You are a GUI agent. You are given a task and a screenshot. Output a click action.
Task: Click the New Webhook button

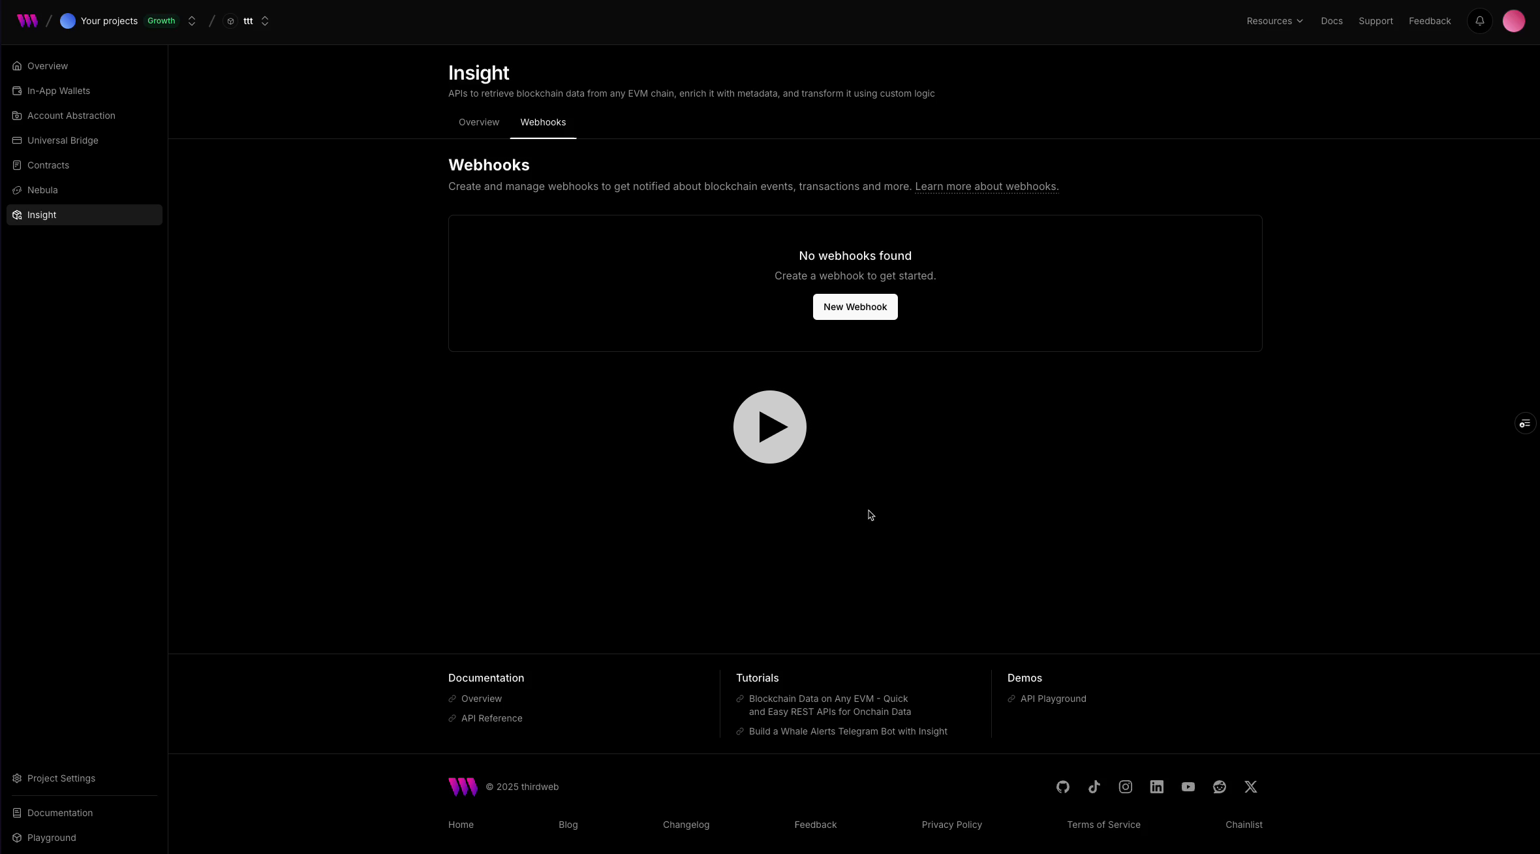855,307
